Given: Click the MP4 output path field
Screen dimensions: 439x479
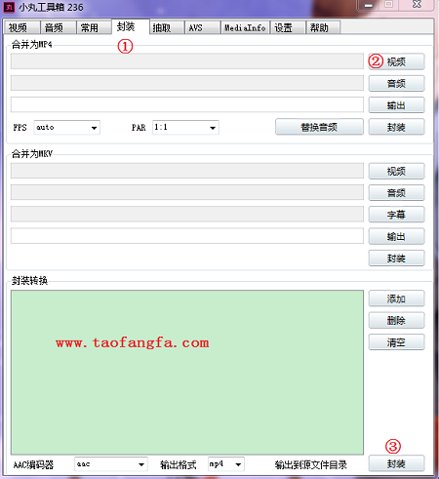Looking at the screenshot, I should pos(187,104).
